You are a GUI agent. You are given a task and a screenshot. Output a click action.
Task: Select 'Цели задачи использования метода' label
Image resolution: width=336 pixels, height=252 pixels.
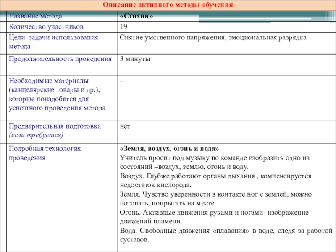[x=53, y=42]
